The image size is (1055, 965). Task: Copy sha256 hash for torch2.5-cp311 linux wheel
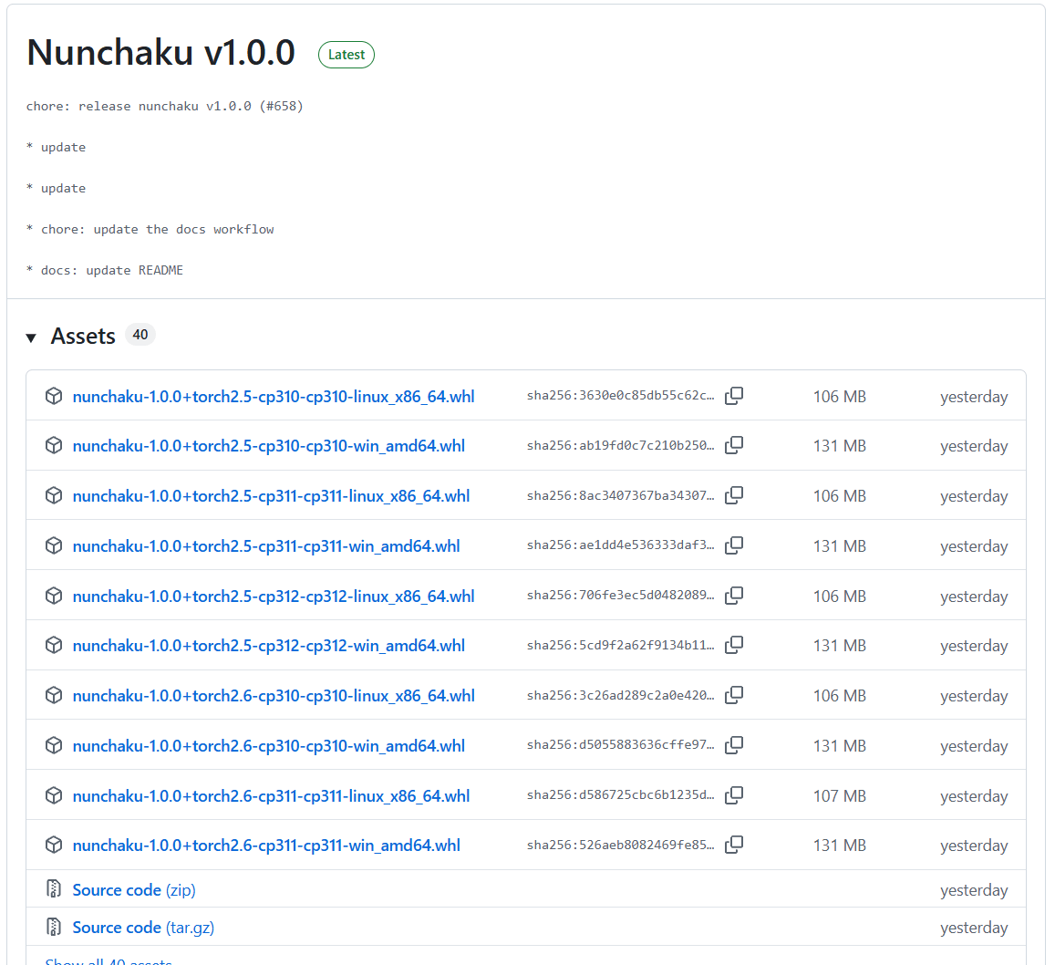coord(734,495)
